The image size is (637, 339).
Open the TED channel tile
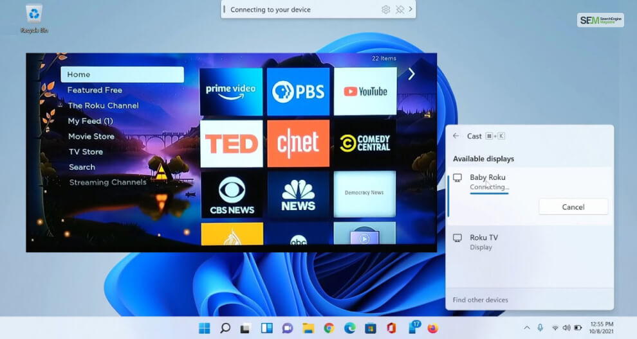(x=232, y=143)
